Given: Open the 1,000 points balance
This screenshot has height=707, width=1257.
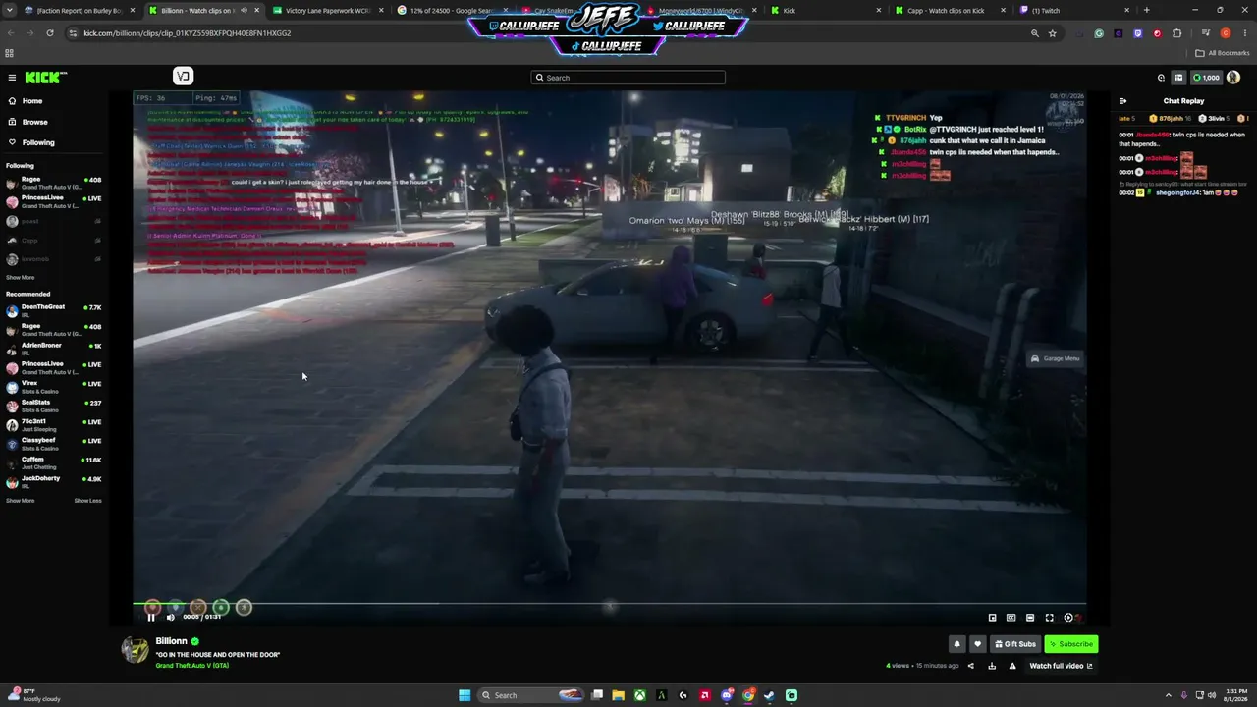Looking at the screenshot, I should [1206, 78].
